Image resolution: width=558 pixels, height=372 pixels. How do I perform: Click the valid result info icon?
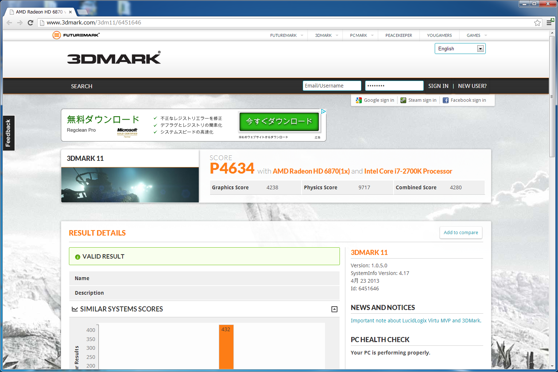pos(78,257)
